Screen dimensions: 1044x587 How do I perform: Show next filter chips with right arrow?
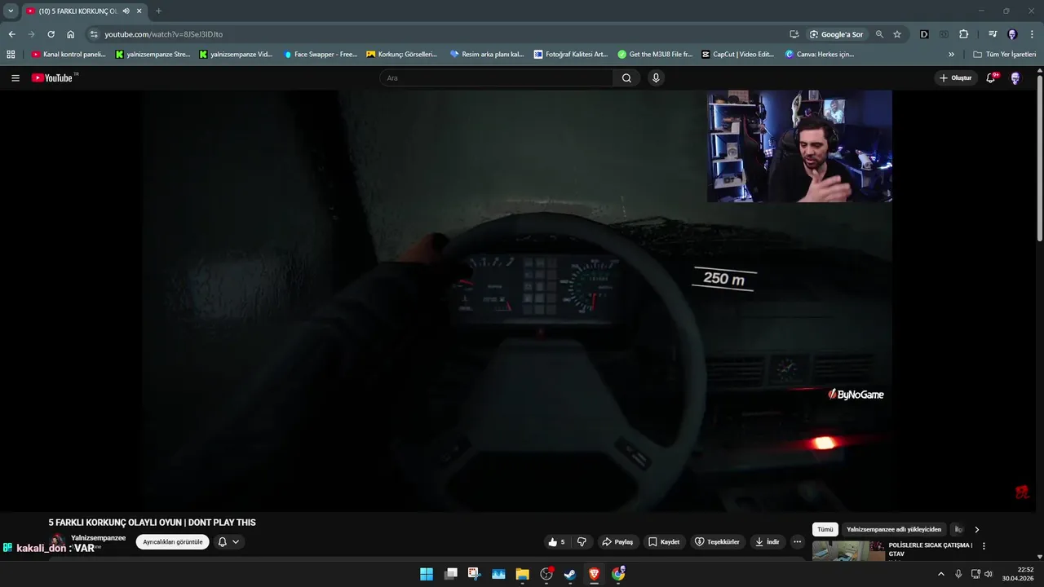coord(977,530)
